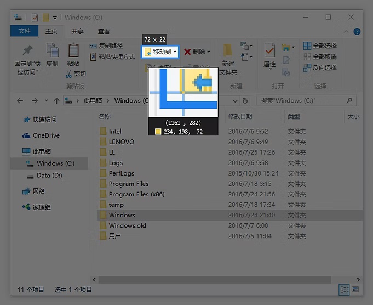Click the 粘贴 (Paste) clipboard icon
373x305 pixels.
73,50
